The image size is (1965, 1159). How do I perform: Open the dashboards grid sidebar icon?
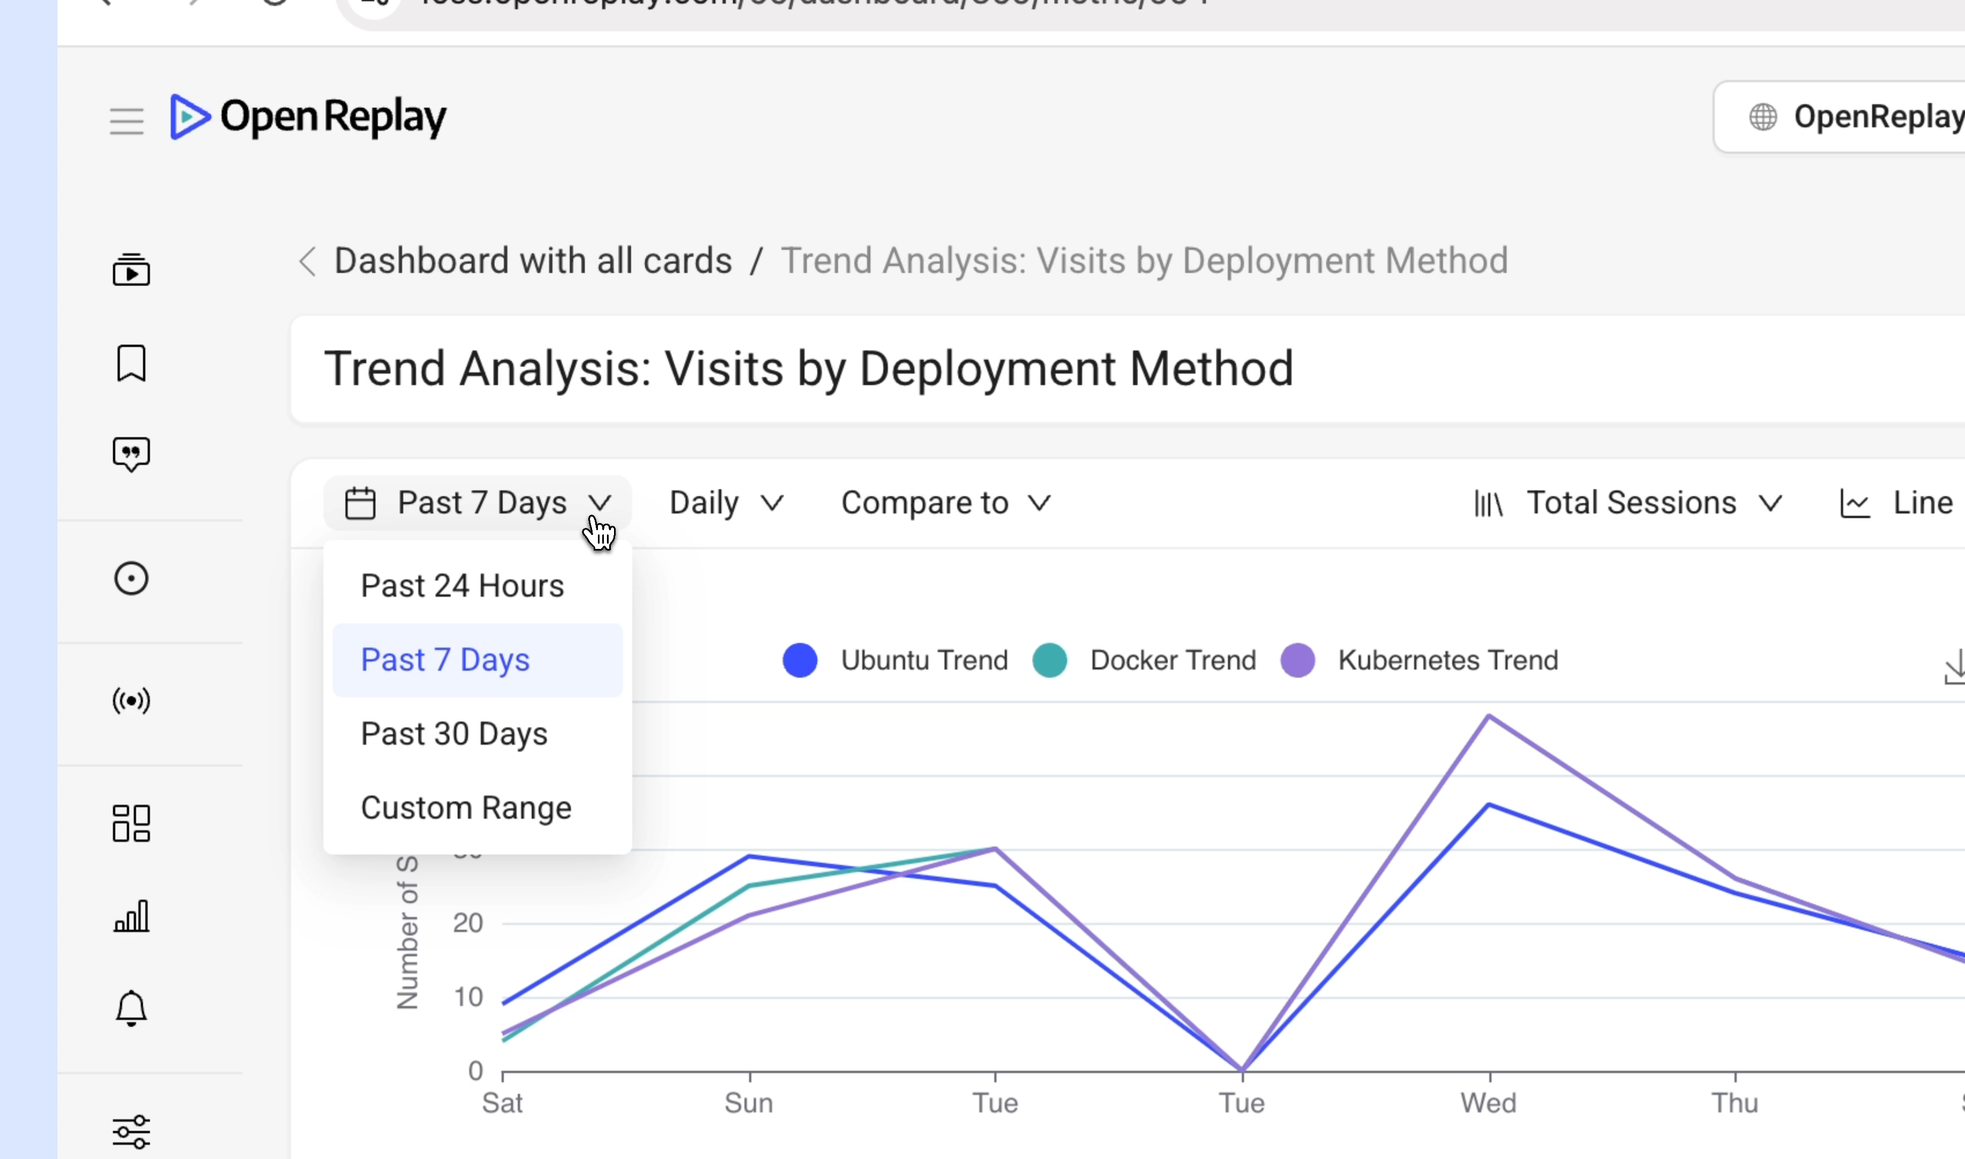tap(131, 823)
